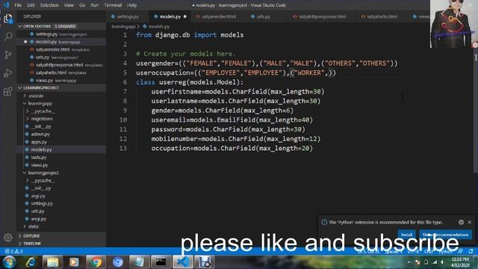The height and width of the screenshot is (269, 478).
Task: Select views.py in Open Editors list
Action: (61, 81)
